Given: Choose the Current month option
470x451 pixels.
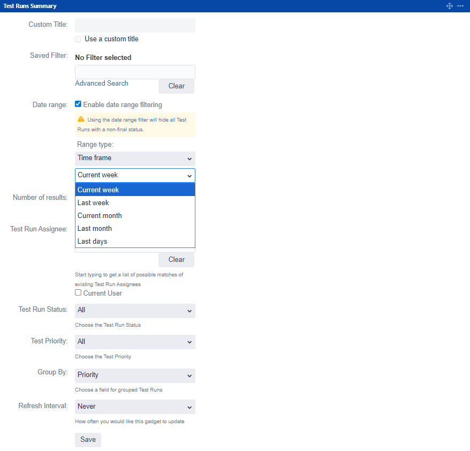Looking at the screenshot, I should pos(100,215).
